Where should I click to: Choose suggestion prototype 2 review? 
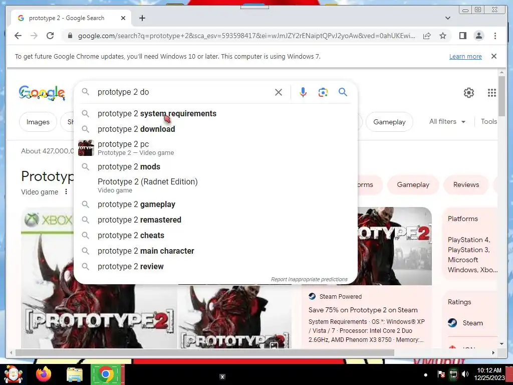[x=215, y=267]
